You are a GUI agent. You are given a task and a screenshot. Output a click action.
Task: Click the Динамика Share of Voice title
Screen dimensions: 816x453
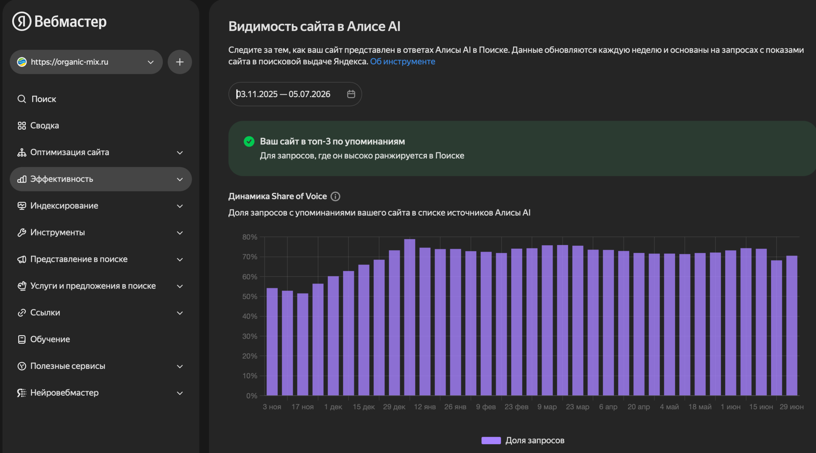pos(278,196)
